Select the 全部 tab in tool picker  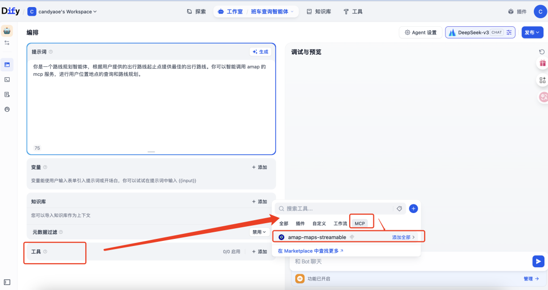click(x=284, y=223)
